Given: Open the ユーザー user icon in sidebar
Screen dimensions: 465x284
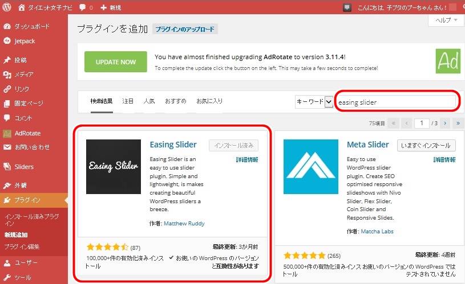Looking at the screenshot, I should coord(7,263).
